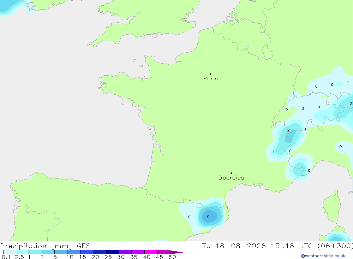Pick the 25–30 mm navy legend swatch
The height and width of the screenshot is (259, 353).
click(x=112, y=252)
